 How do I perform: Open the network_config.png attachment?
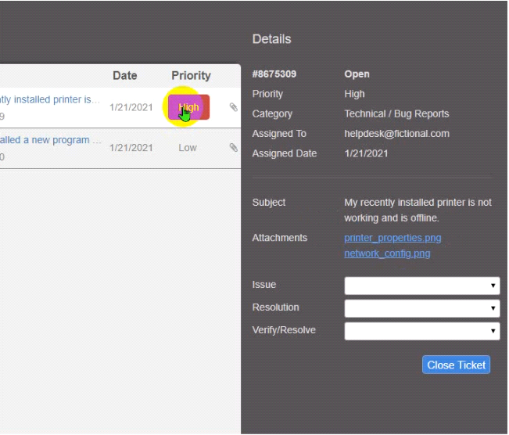[387, 253]
